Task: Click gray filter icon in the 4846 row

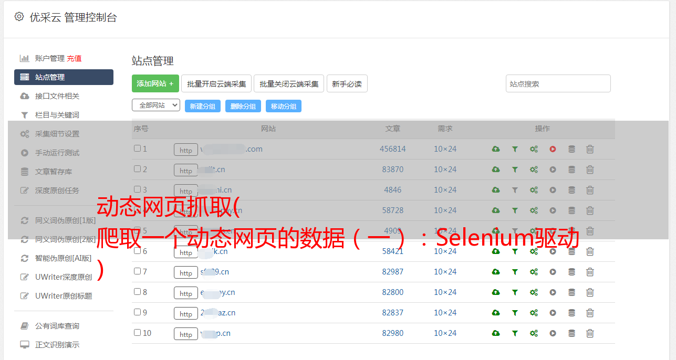Action: (515, 190)
